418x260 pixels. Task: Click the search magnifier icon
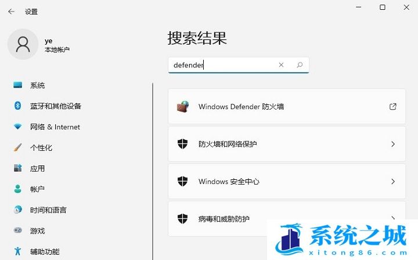300,65
